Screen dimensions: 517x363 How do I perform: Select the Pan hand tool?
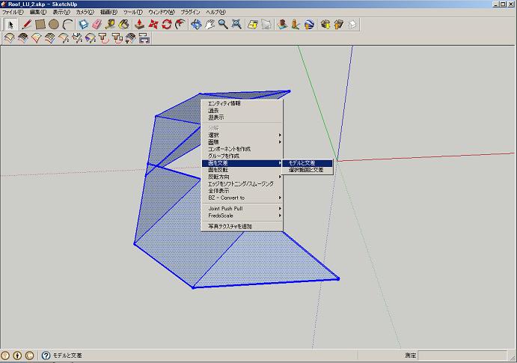click(x=209, y=24)
